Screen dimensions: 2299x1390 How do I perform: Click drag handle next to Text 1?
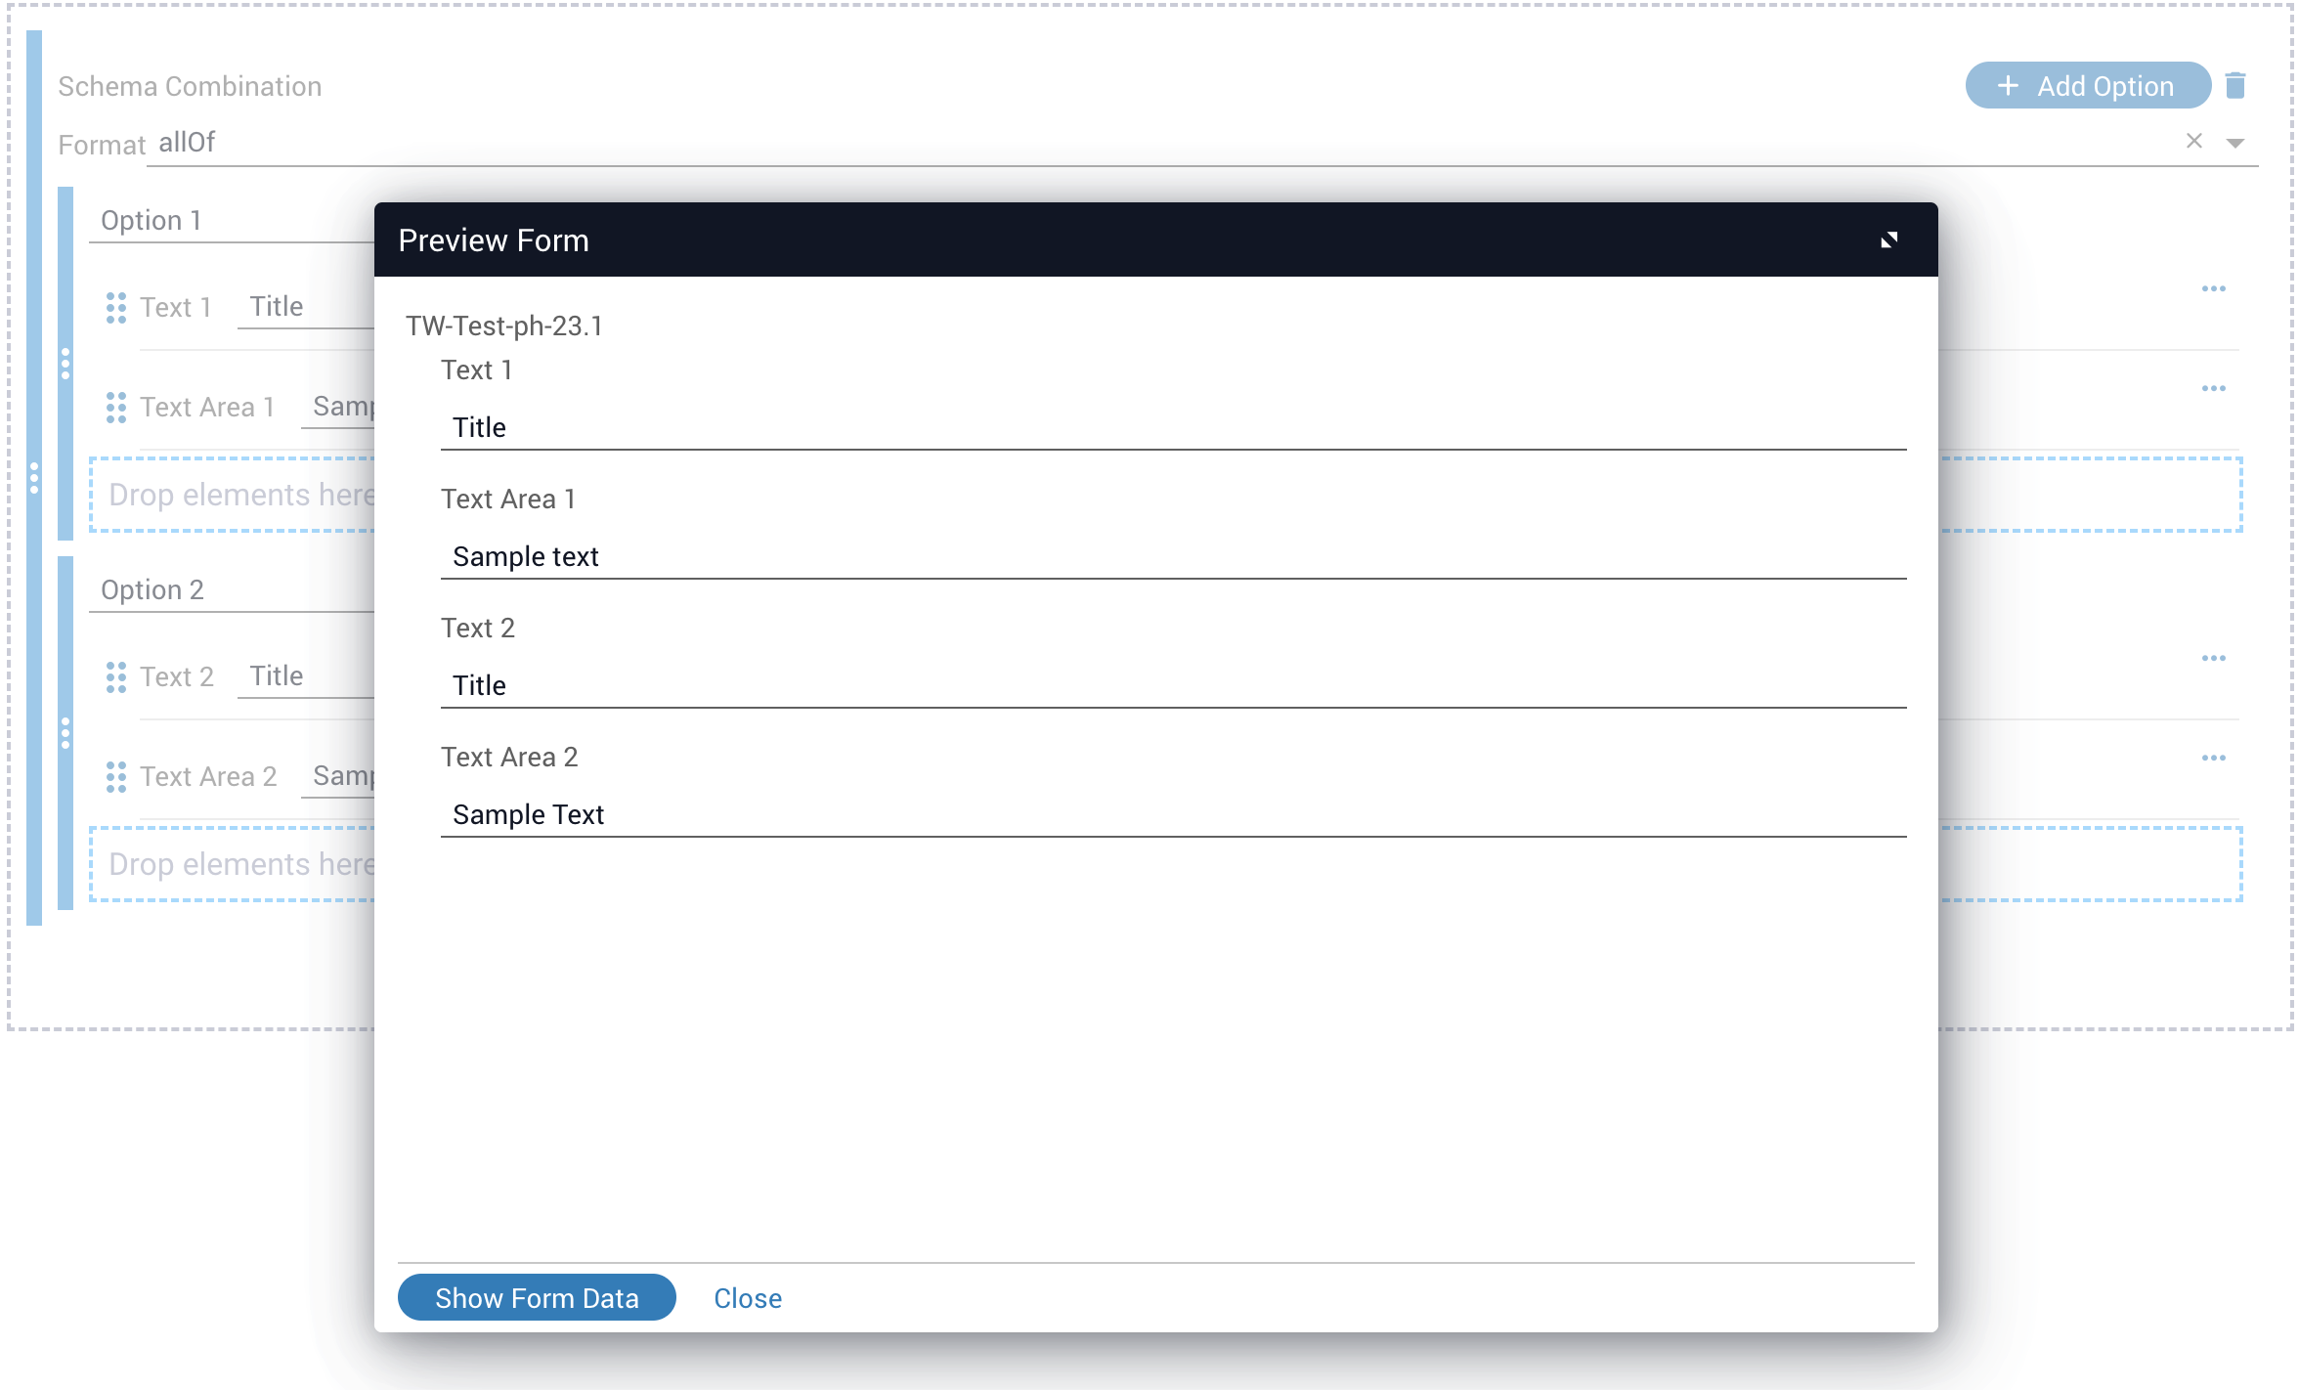pyautogui.click(x=116, y=308)
